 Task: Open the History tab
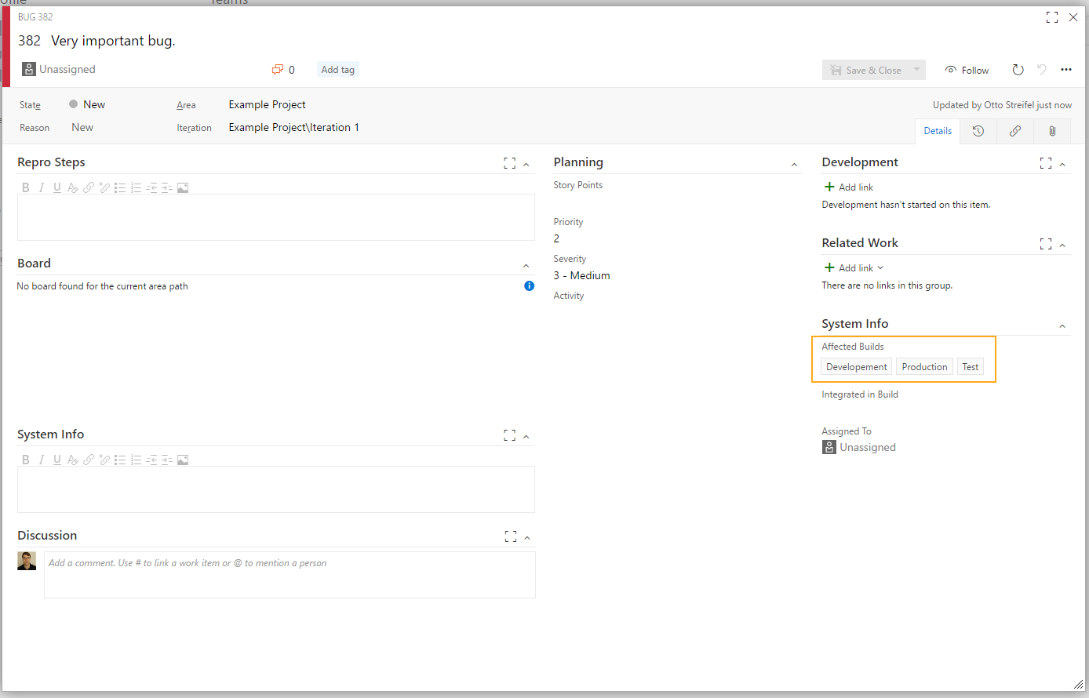pyautogui.click(x=978, y=131)
